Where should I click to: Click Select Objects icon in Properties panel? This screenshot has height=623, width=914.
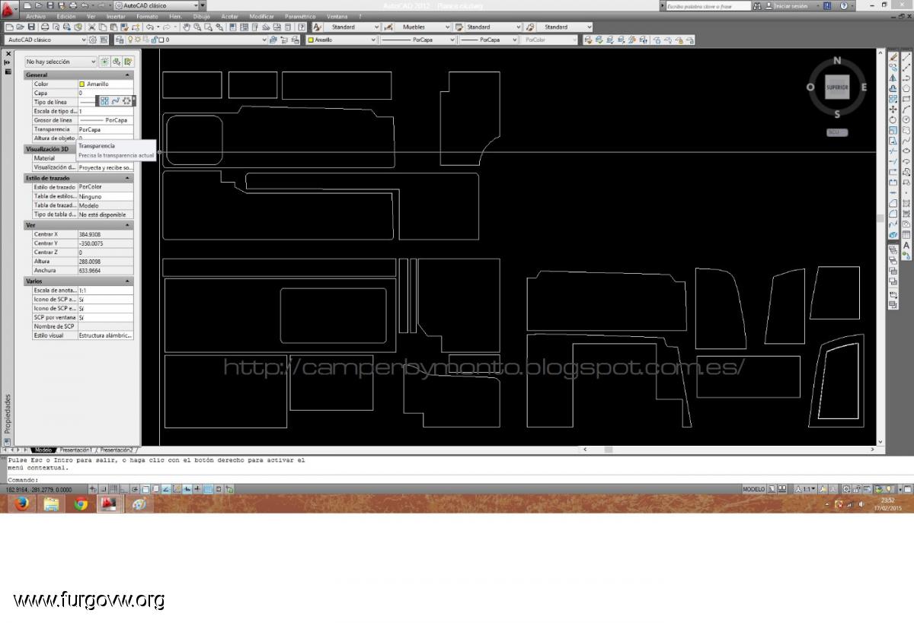click(x=117, y=62)
